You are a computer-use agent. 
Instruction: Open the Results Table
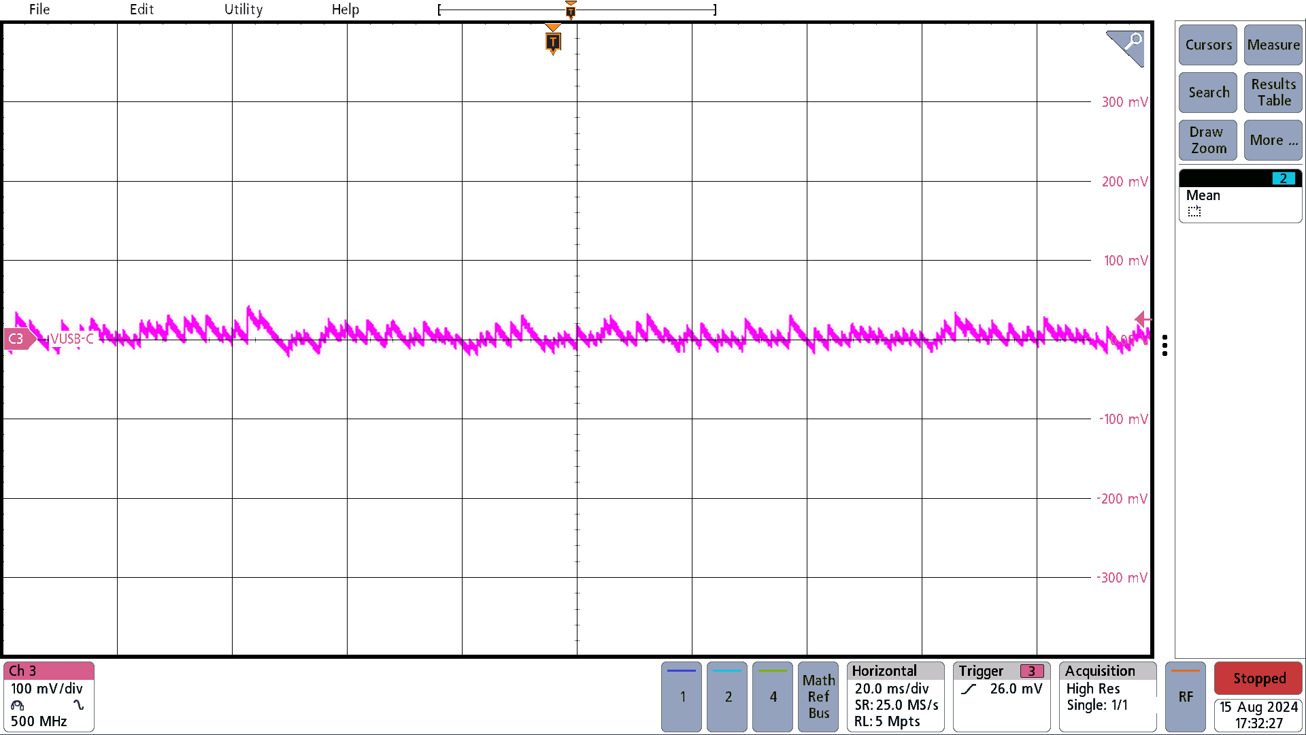pyautogui.click(x=1273, y=93)
